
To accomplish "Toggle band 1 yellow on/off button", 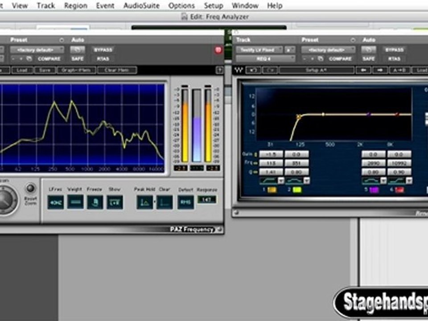I will 272,190.
